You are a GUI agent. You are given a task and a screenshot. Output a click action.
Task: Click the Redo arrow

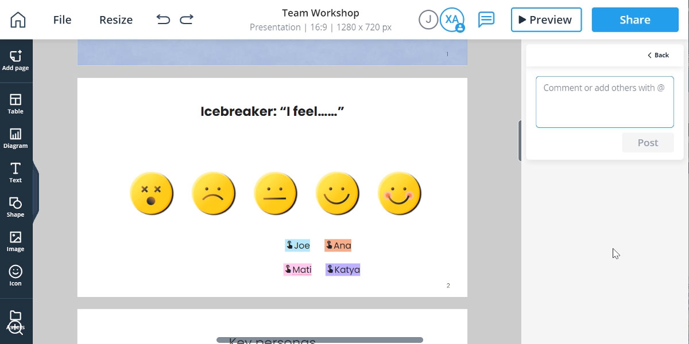187,19
